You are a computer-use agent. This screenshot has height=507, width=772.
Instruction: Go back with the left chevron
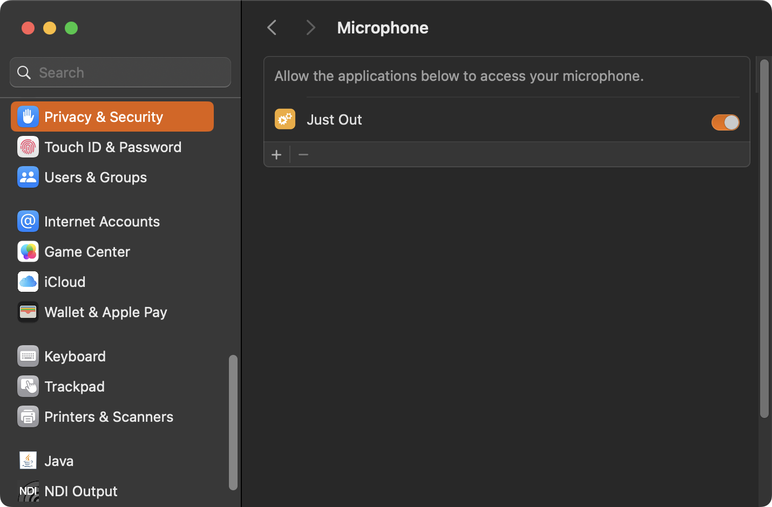(272, 28)
